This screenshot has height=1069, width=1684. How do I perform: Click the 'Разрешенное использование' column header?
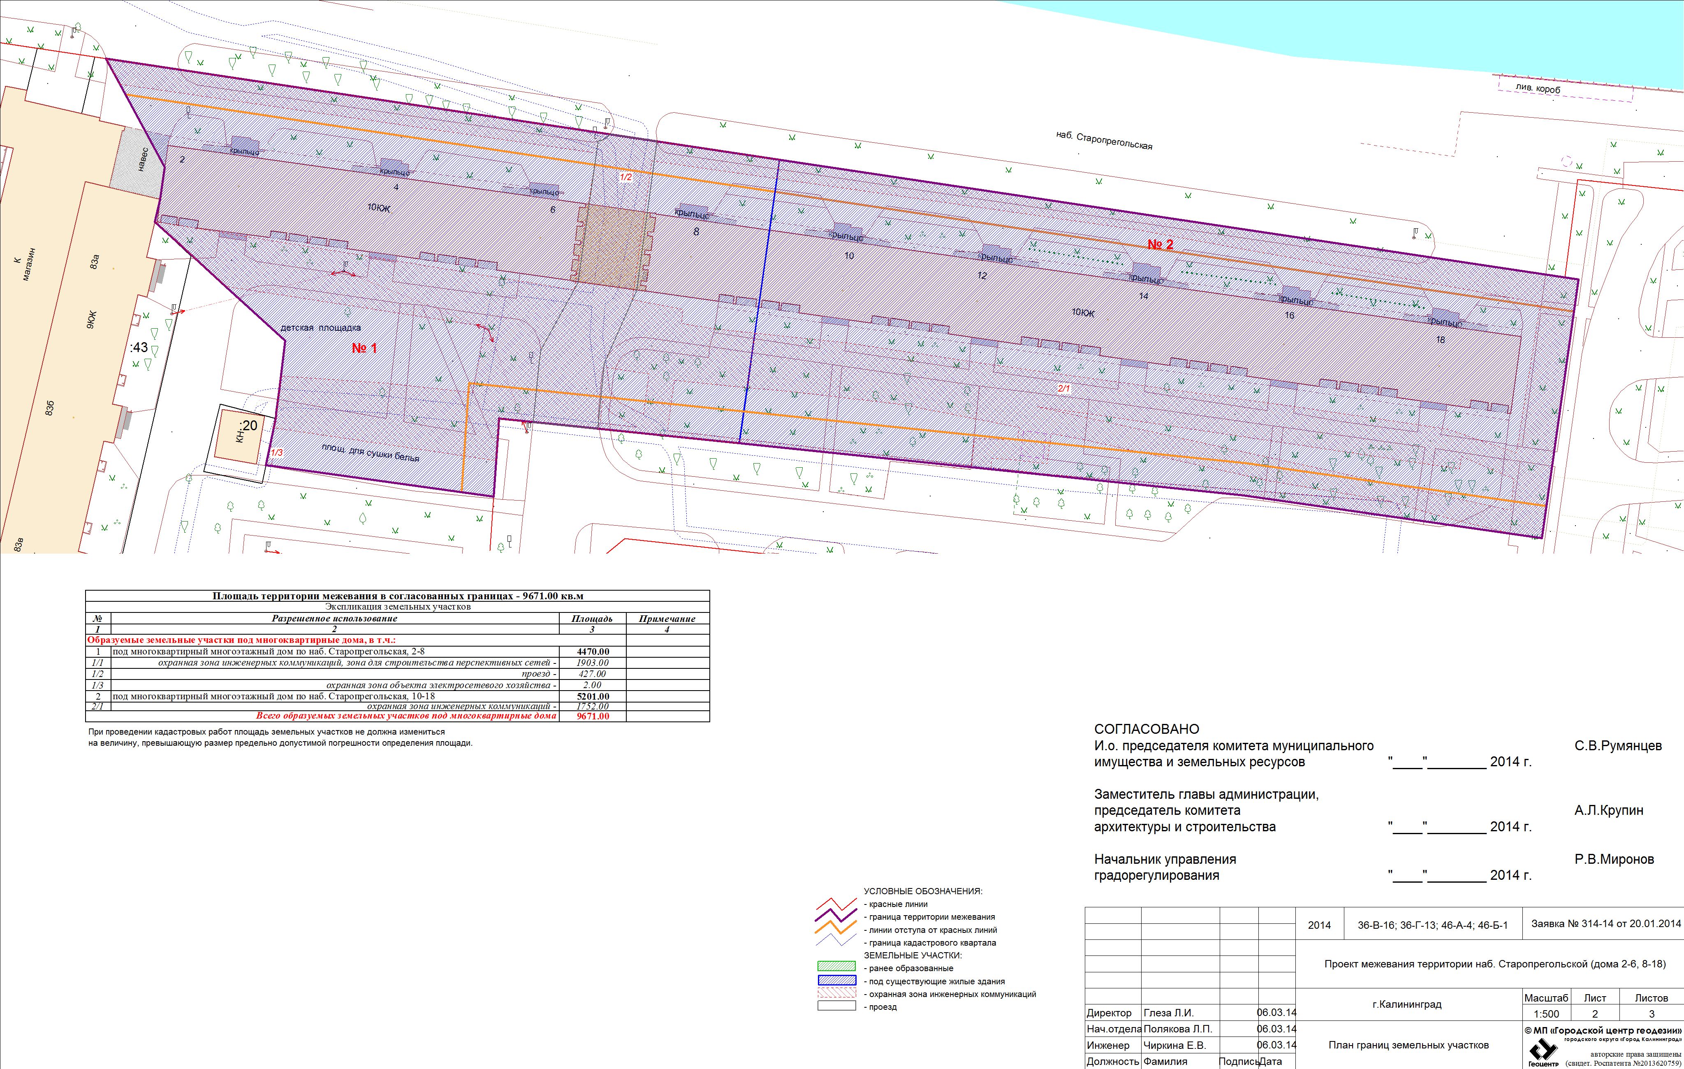(334, 619)
